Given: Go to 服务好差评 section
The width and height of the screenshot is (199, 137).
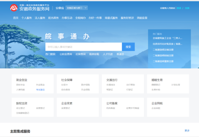Looking at the screenshot, I should (x=127, y=18).
